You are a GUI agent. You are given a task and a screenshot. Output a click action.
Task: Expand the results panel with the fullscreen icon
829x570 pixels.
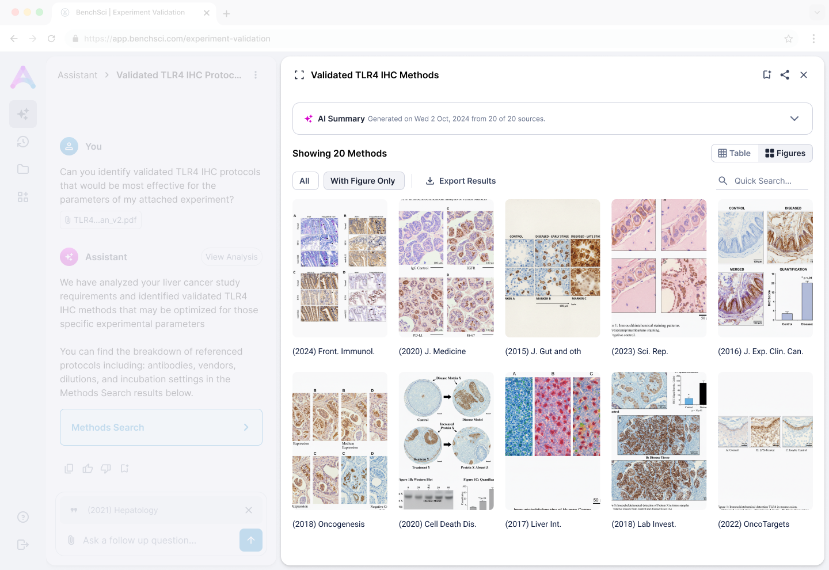click(x=299, y=74)
